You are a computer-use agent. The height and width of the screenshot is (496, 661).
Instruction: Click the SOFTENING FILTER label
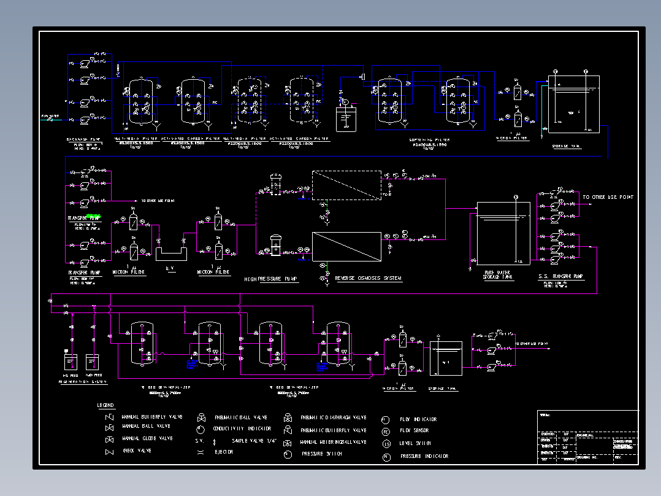(430, 140)
